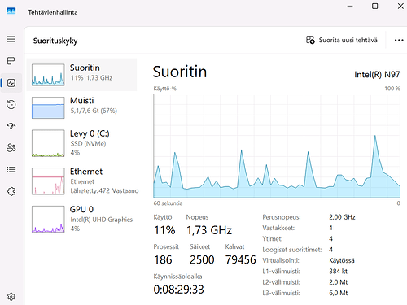
Task: Open Task Manager settings gear
Action: (11, 297)
